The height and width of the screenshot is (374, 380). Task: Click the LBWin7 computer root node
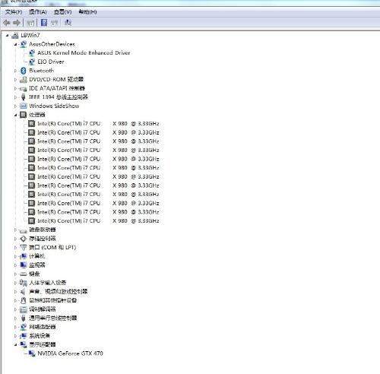pyautogui.click(x=30, y=35)
